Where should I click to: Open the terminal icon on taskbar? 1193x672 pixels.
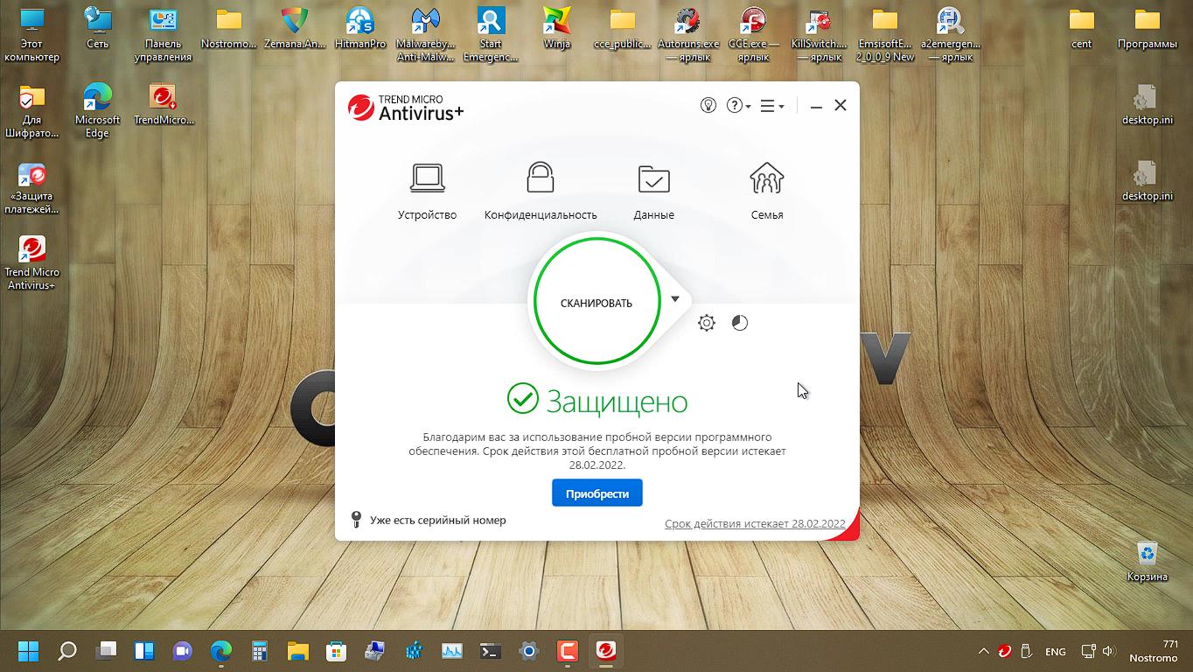click(491, 651)
